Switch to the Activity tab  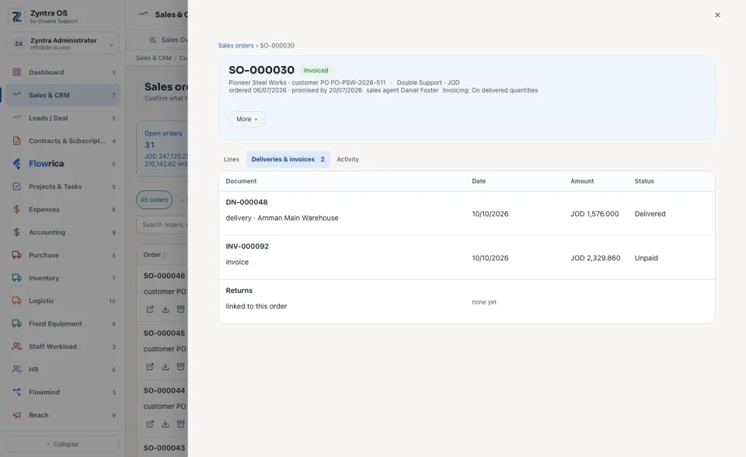pos(348,159)
